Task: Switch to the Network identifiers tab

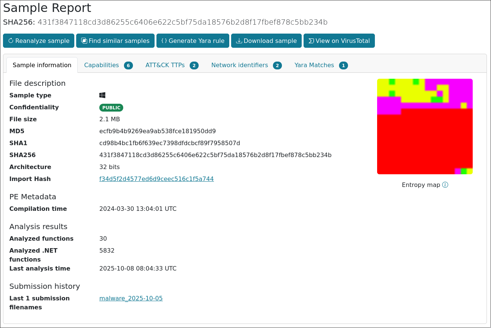Action: point(240,65)
